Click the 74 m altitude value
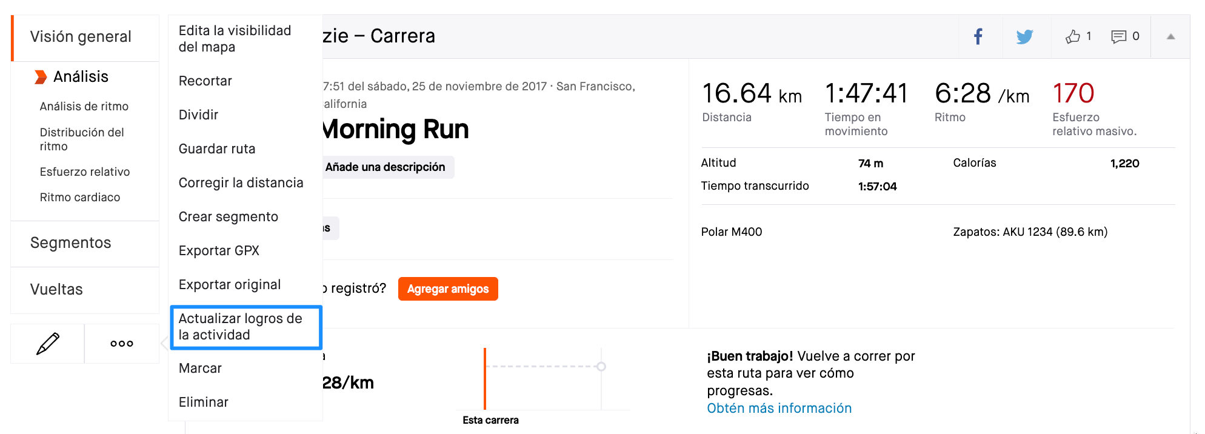 click(871, 164)
